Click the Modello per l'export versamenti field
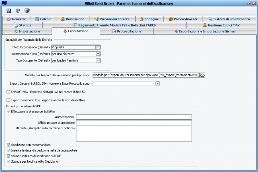 point(146,75)
